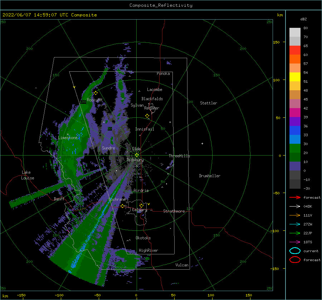The height and width of the screenshot is (300, 322).
Task: Click the Drumheller town label
Action: [x=210, y=176]
